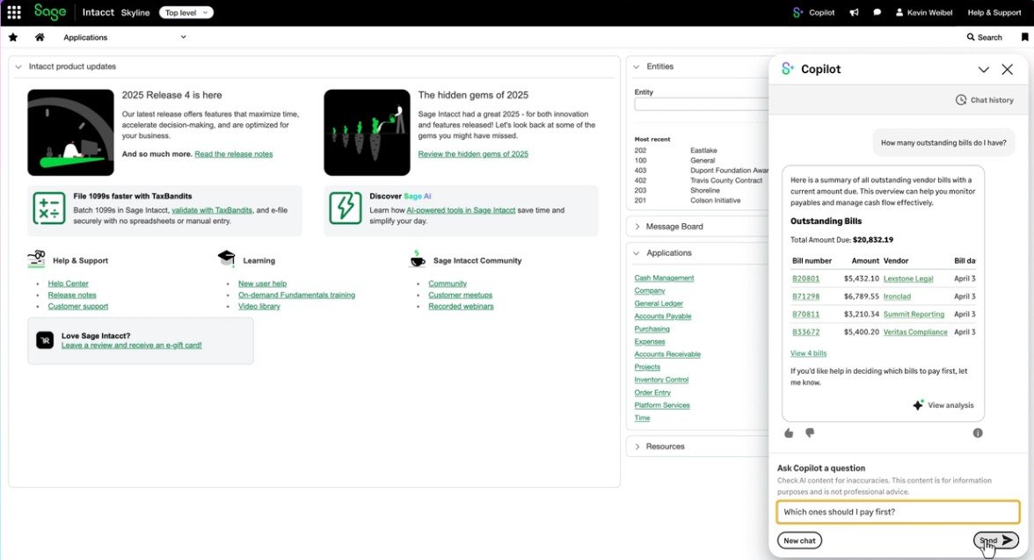1034x560 pixels.
Task: Click the View 4 bills link
Action: (x=809, y=353)
